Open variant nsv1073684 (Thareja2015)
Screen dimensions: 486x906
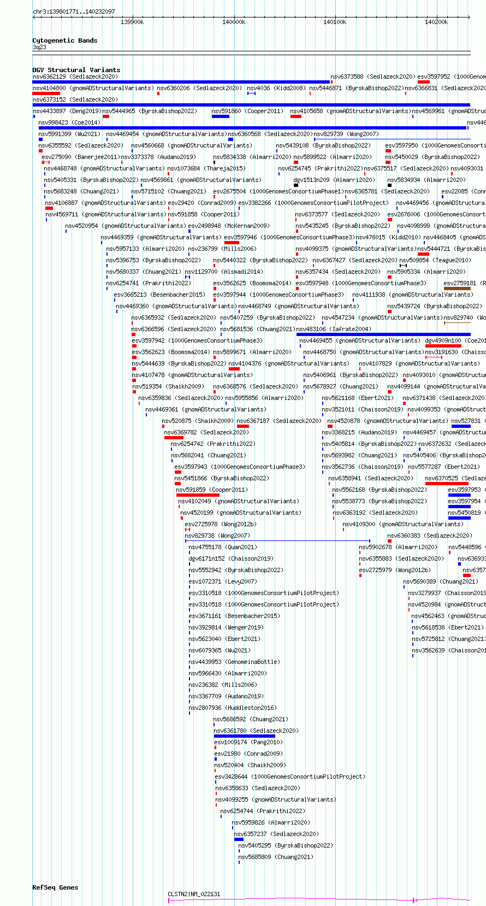(206, 168)
